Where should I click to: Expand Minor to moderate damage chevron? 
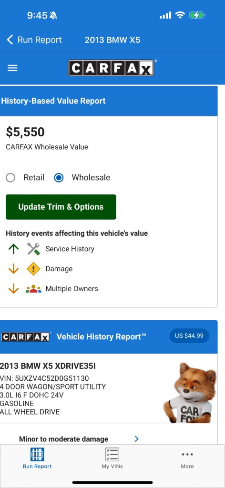click(137, 439)
